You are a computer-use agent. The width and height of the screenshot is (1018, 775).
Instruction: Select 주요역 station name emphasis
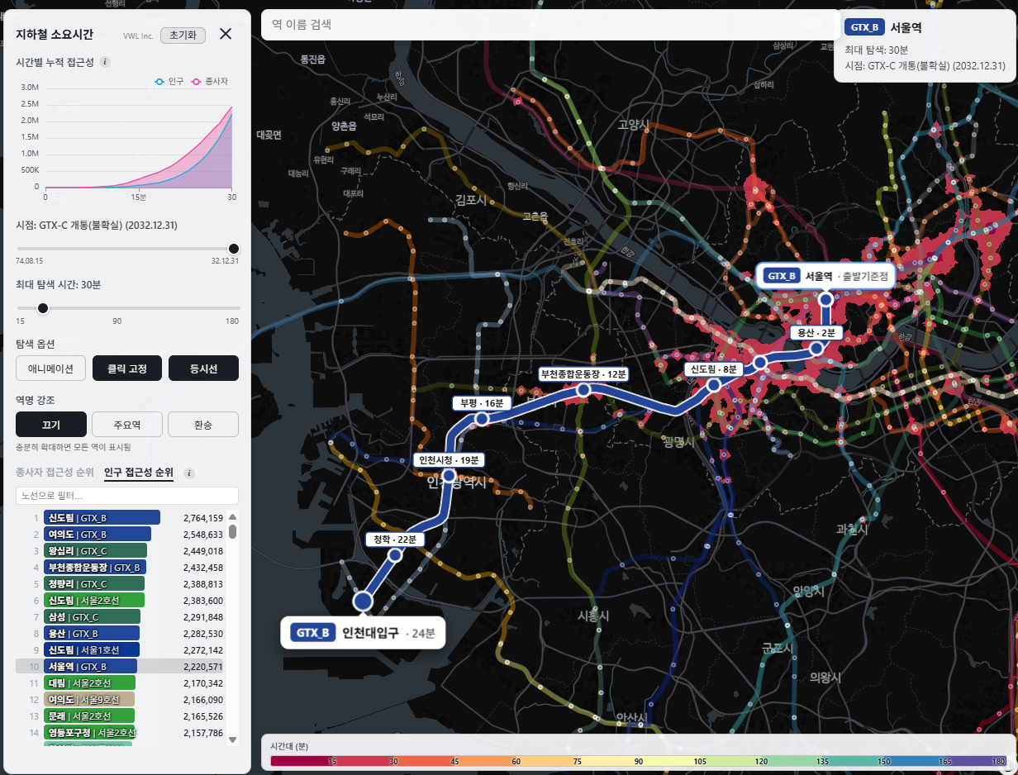[127, 424]
